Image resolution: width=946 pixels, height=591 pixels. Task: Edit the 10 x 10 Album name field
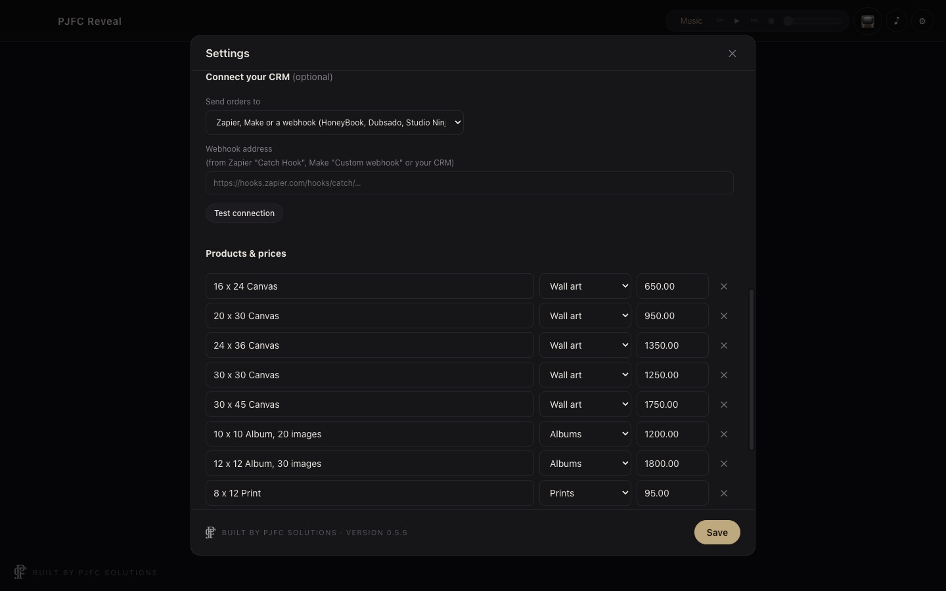click(x=370, y=434)
